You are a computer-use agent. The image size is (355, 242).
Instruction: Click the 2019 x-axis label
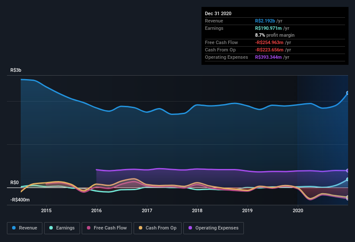pyautogui.click(x=247, y=210)
